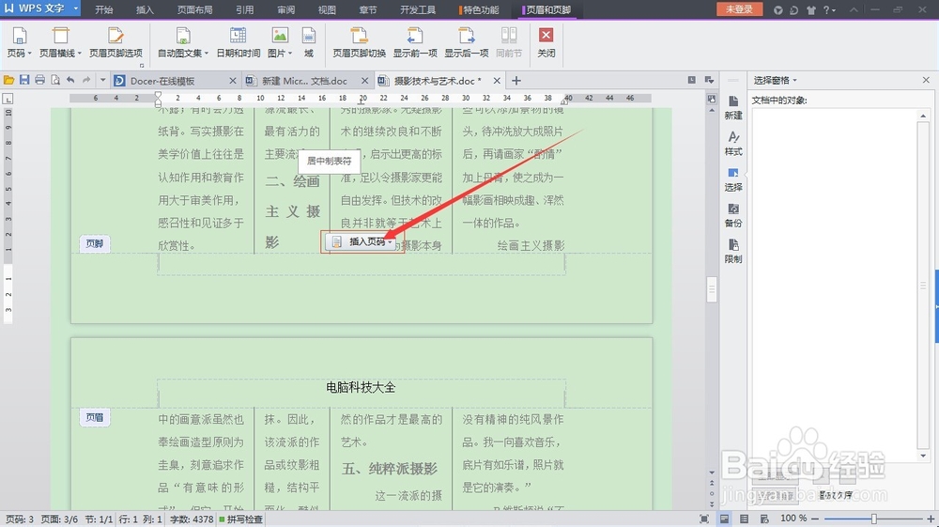Expand the 选择窗格 pane title dropdown

pos(794,80)
